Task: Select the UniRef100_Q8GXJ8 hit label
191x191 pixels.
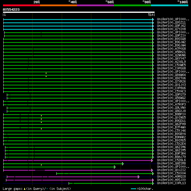Action: (x=171, y=111)
